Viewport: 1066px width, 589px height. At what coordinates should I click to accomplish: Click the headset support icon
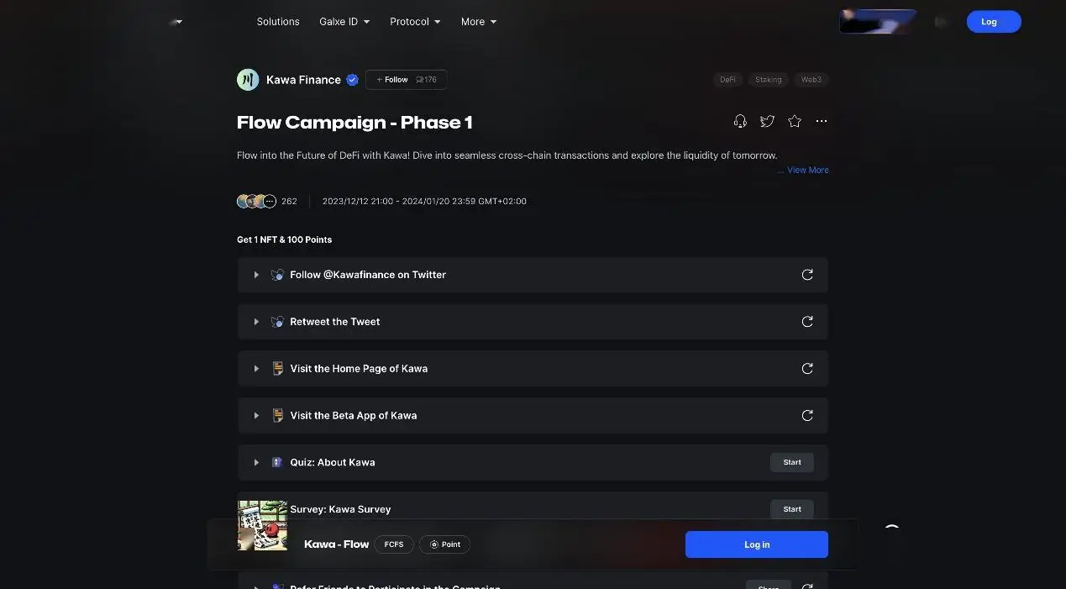[740, 122]
